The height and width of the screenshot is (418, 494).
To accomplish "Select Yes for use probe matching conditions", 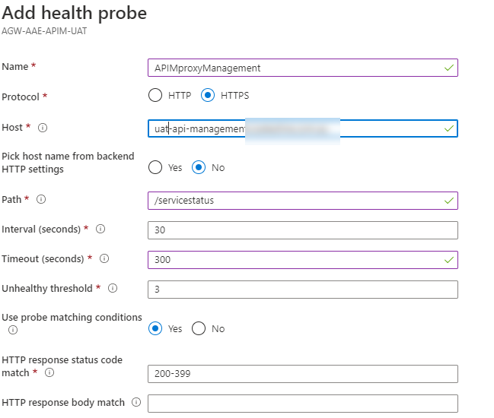I will (x=155, y=328).
